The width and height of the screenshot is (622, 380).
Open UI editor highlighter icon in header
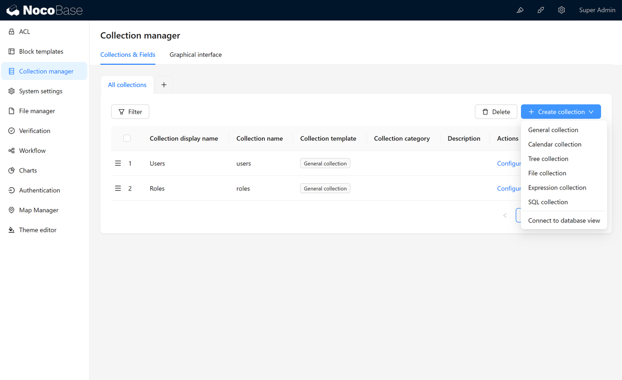coord(520,10)
